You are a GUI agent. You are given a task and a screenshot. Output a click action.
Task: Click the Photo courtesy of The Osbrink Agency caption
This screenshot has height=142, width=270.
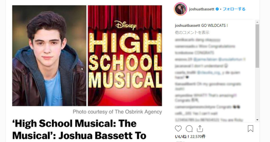click(x=117, y=112)
